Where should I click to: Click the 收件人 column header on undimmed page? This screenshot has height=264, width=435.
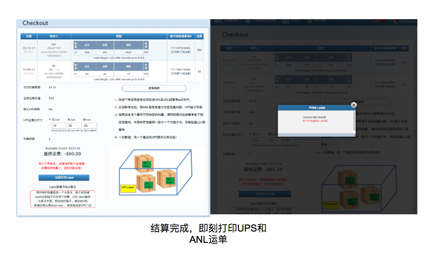pos(54,36)
